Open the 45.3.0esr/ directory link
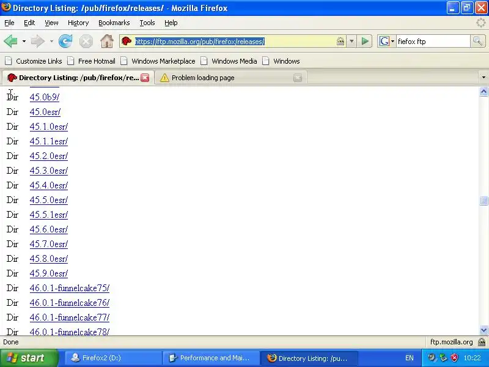This screenshot has height=367, width=489. pyautogui.click(x=49, y=171)
